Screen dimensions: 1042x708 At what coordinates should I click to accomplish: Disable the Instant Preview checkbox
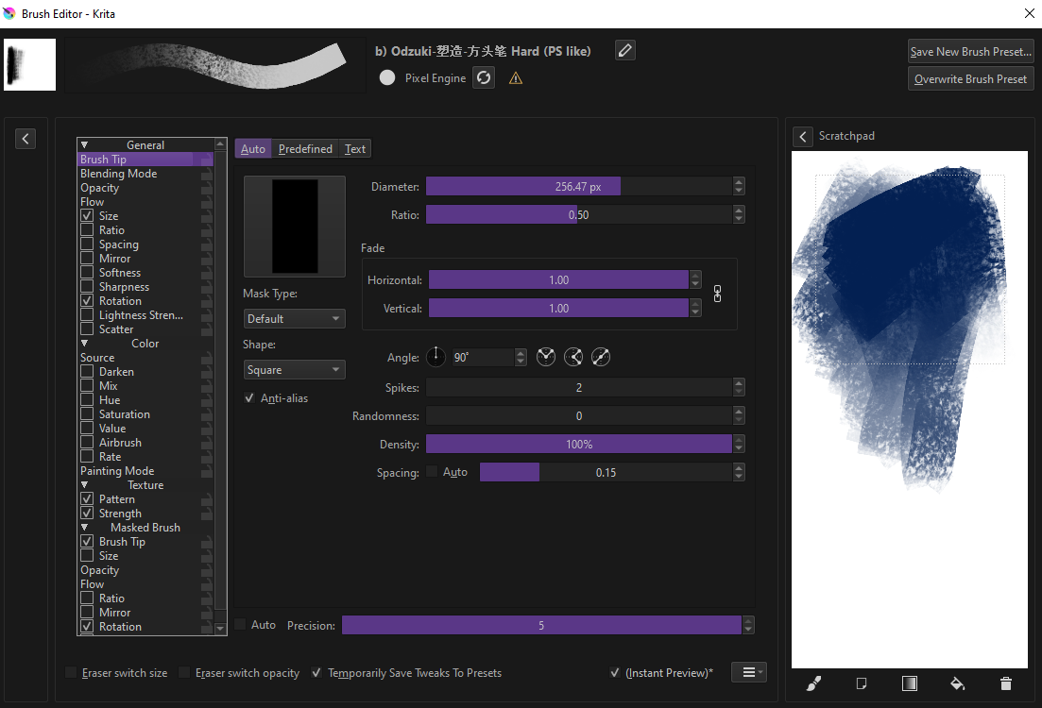(x=616, y=673)
